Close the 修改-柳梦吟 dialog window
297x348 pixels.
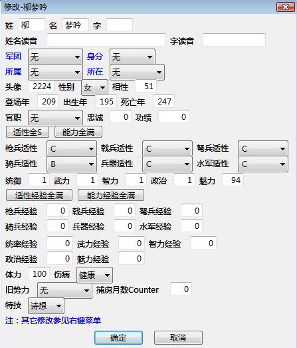(285, 7)
